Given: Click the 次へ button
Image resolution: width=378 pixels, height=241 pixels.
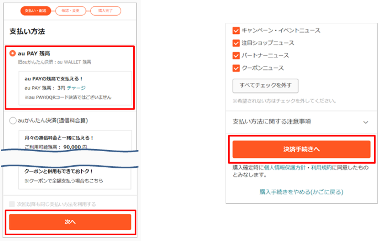Looking at the screenshot, I should coord(70,222).
